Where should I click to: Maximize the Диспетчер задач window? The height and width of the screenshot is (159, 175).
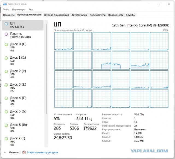[159, 4]
